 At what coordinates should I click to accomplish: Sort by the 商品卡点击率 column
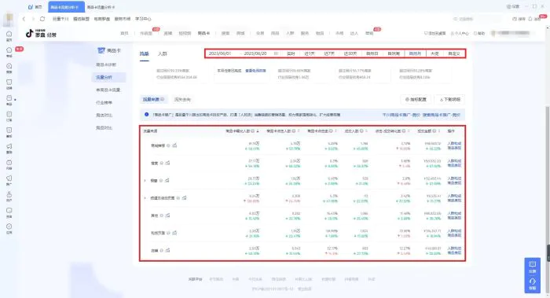click(x=335, y=131)
